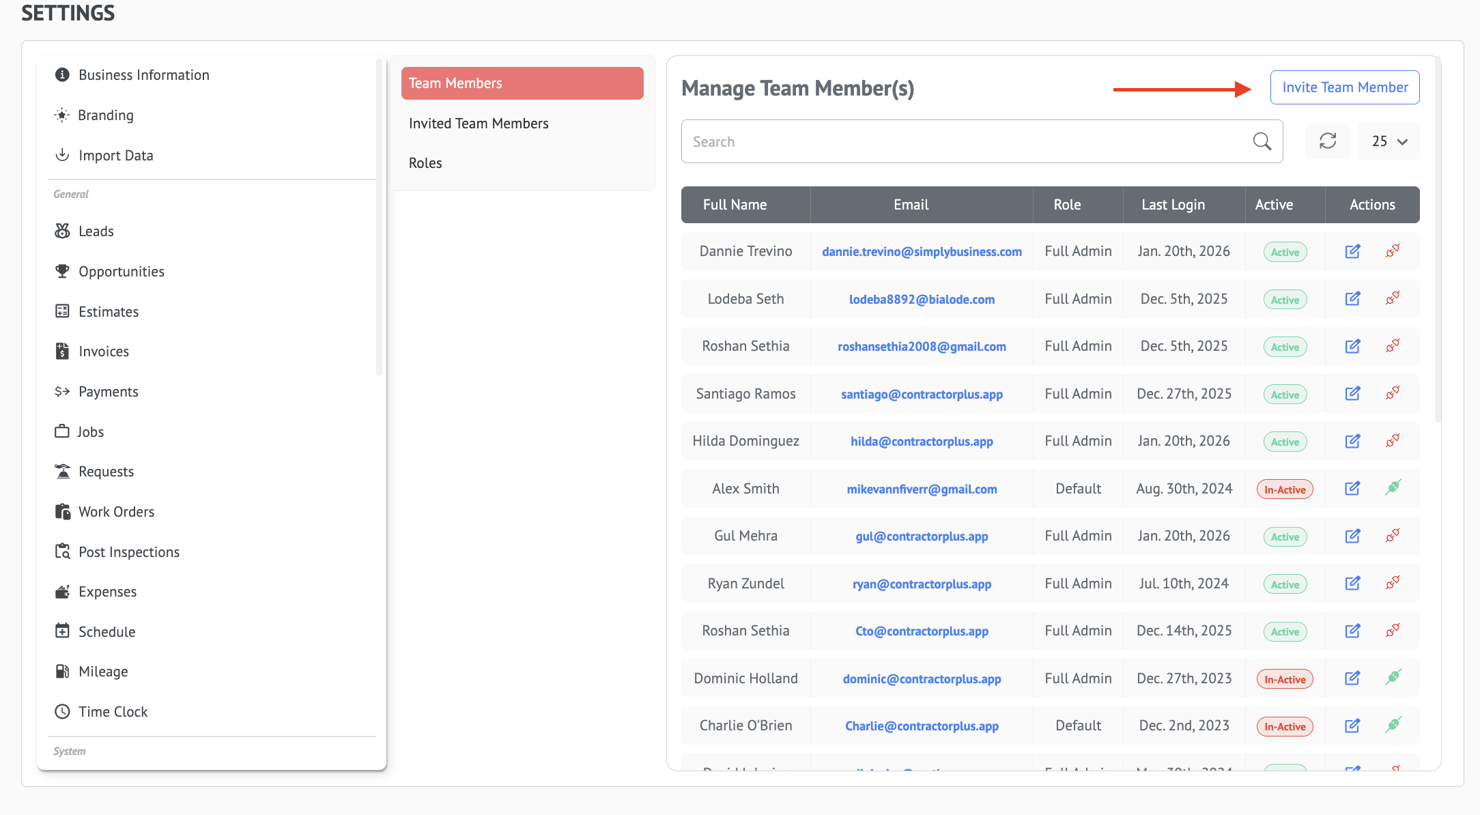The image size is (1480, 815).
Task: Open Invited Team Members tab
Action: coord(479,124)
